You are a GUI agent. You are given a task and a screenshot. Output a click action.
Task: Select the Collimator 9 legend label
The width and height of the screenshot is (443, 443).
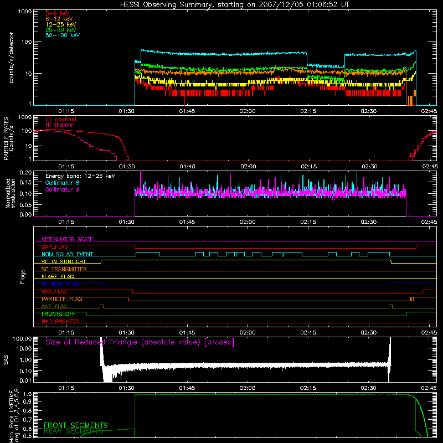pyautogui.click(x=62, y=189)
